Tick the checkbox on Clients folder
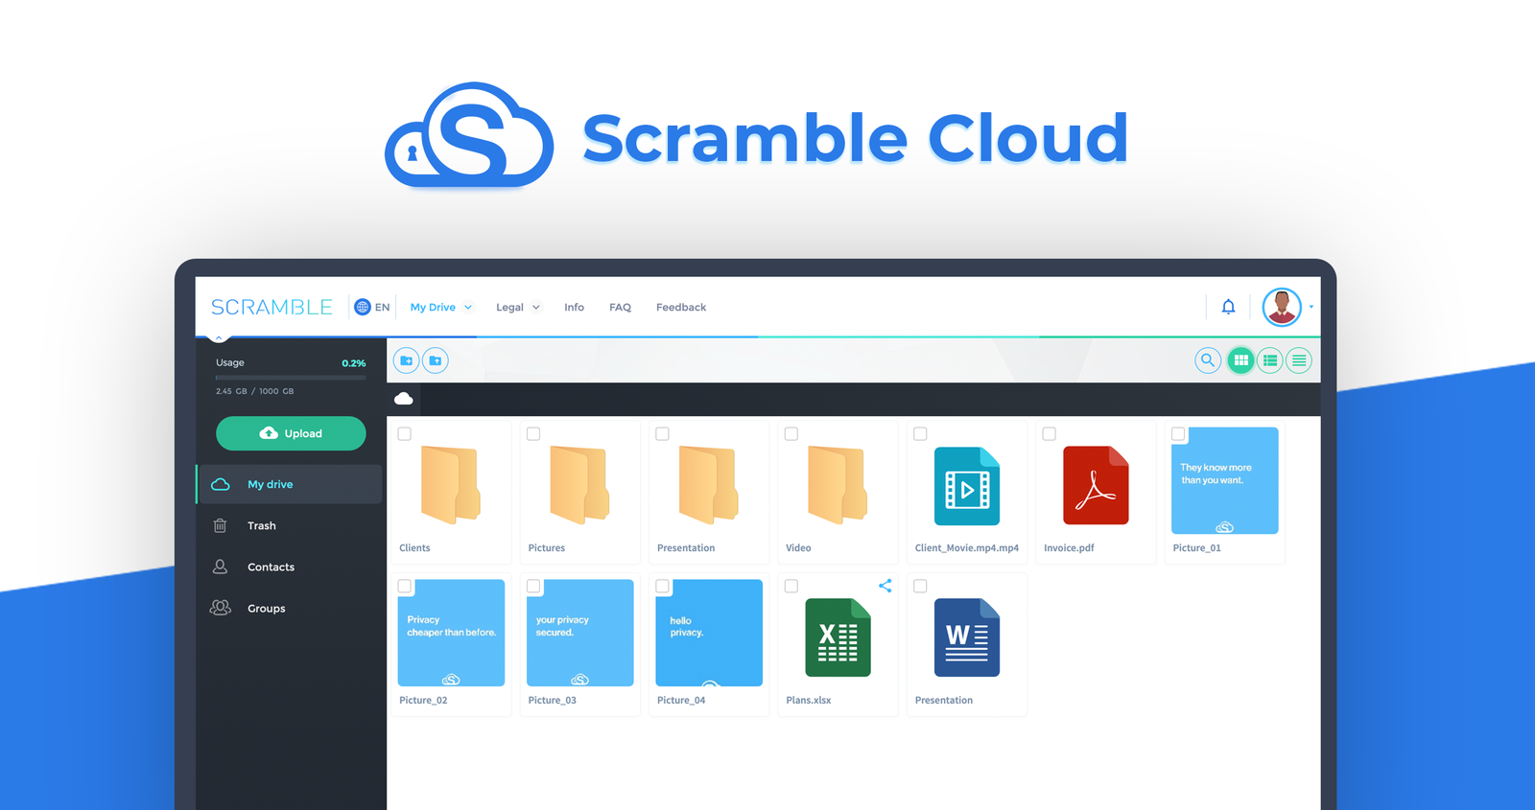This screenshot has height=810, width=1535. (x=405, y=434)
